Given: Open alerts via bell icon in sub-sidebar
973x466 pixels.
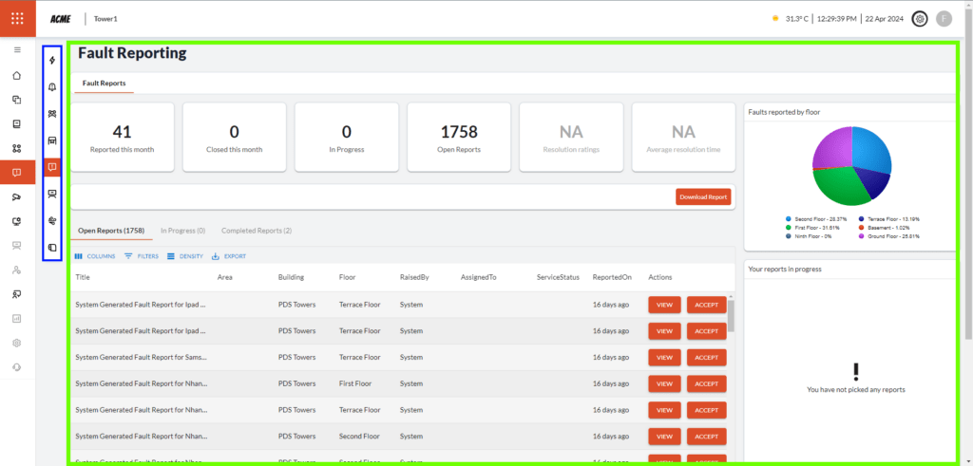Looking at the screenshot, I should pyautogui.click(x=52, y=87).
